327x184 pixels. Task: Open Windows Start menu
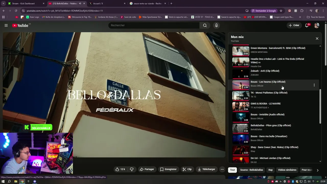(3, 181)
